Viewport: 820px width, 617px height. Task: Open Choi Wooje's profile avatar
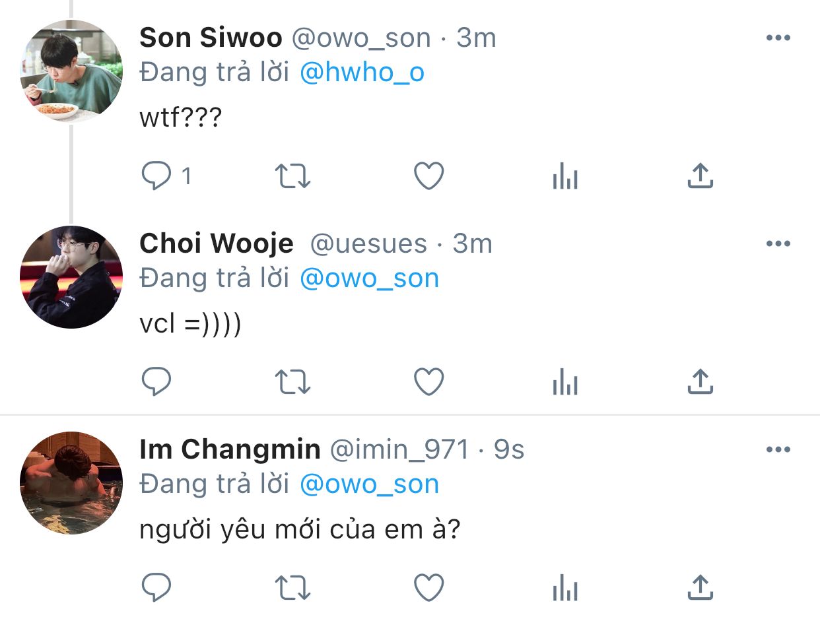(x=71, y=277)
